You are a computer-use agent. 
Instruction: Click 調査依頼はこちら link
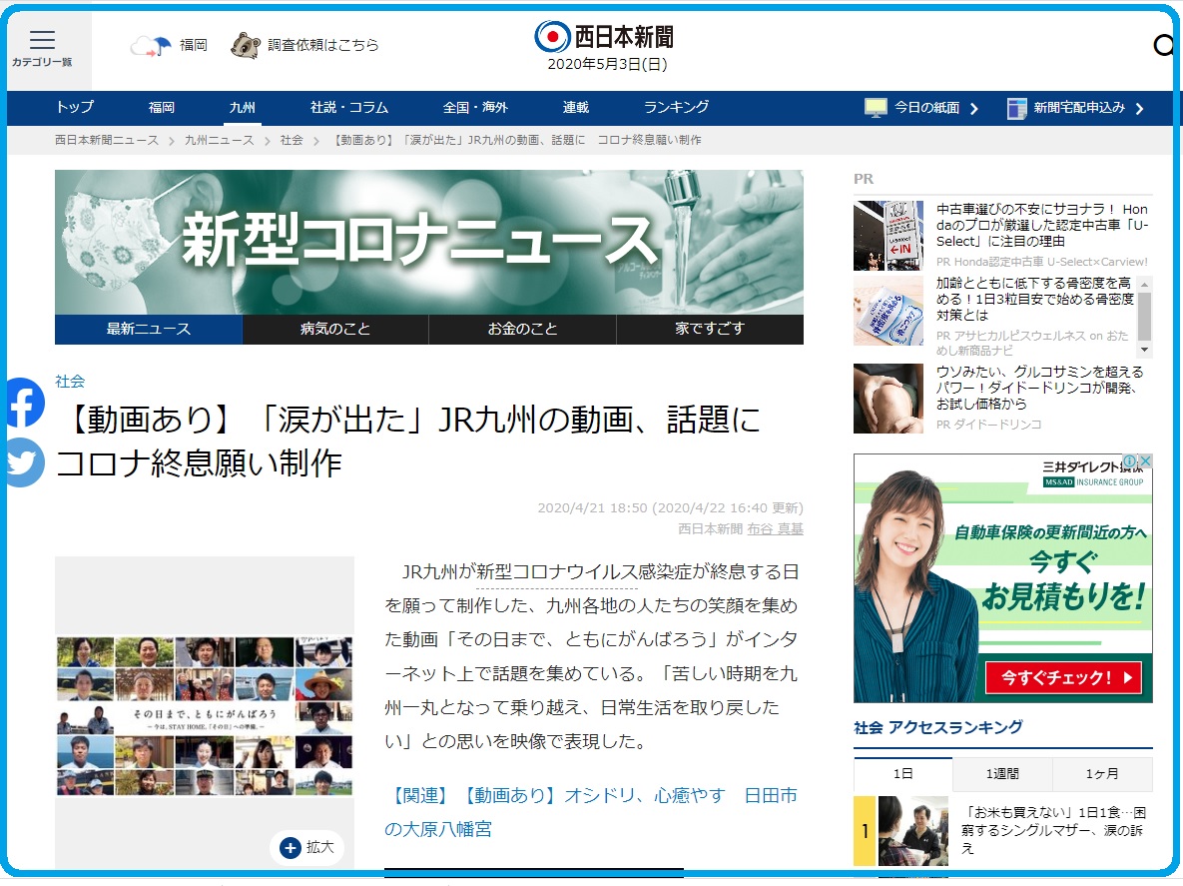(322, 45)
